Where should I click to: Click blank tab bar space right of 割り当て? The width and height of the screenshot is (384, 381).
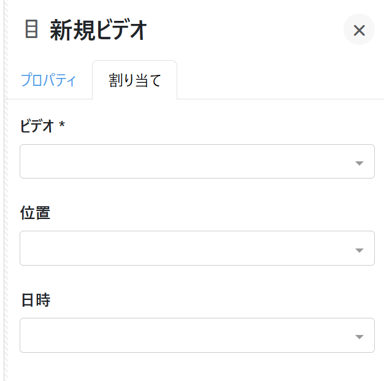tap(276, 80)
